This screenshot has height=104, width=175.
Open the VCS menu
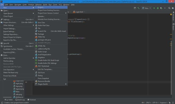pos(60,5)
